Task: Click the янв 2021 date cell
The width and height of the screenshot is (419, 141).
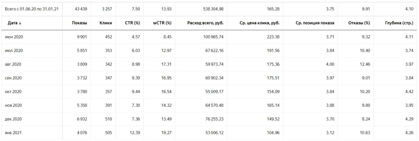Action: (13, 133)
